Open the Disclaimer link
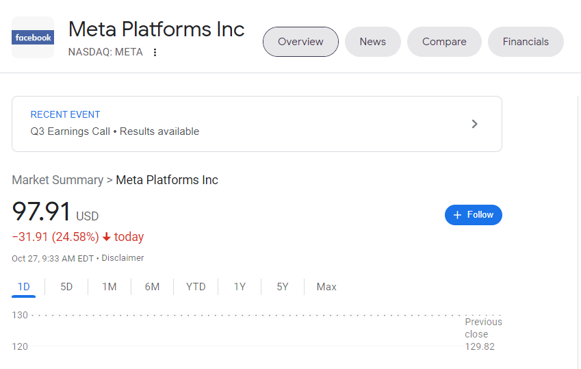 pyautogui.click(x=122, y=257)
